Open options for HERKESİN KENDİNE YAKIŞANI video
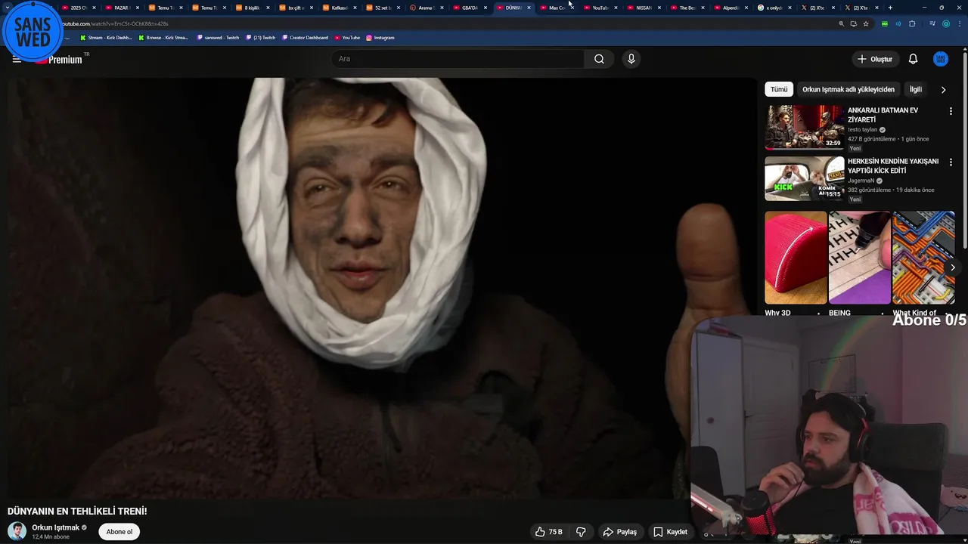968x544 pixels. click(x=951, y=162)
